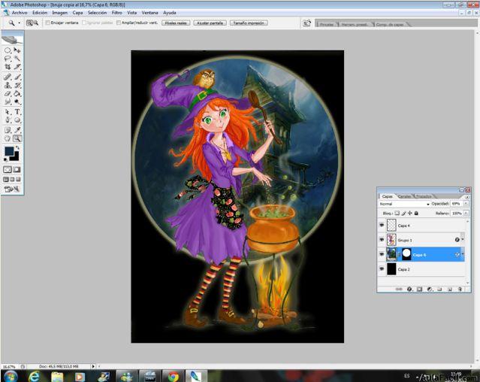Select the Clone Stamp tool

8,85
